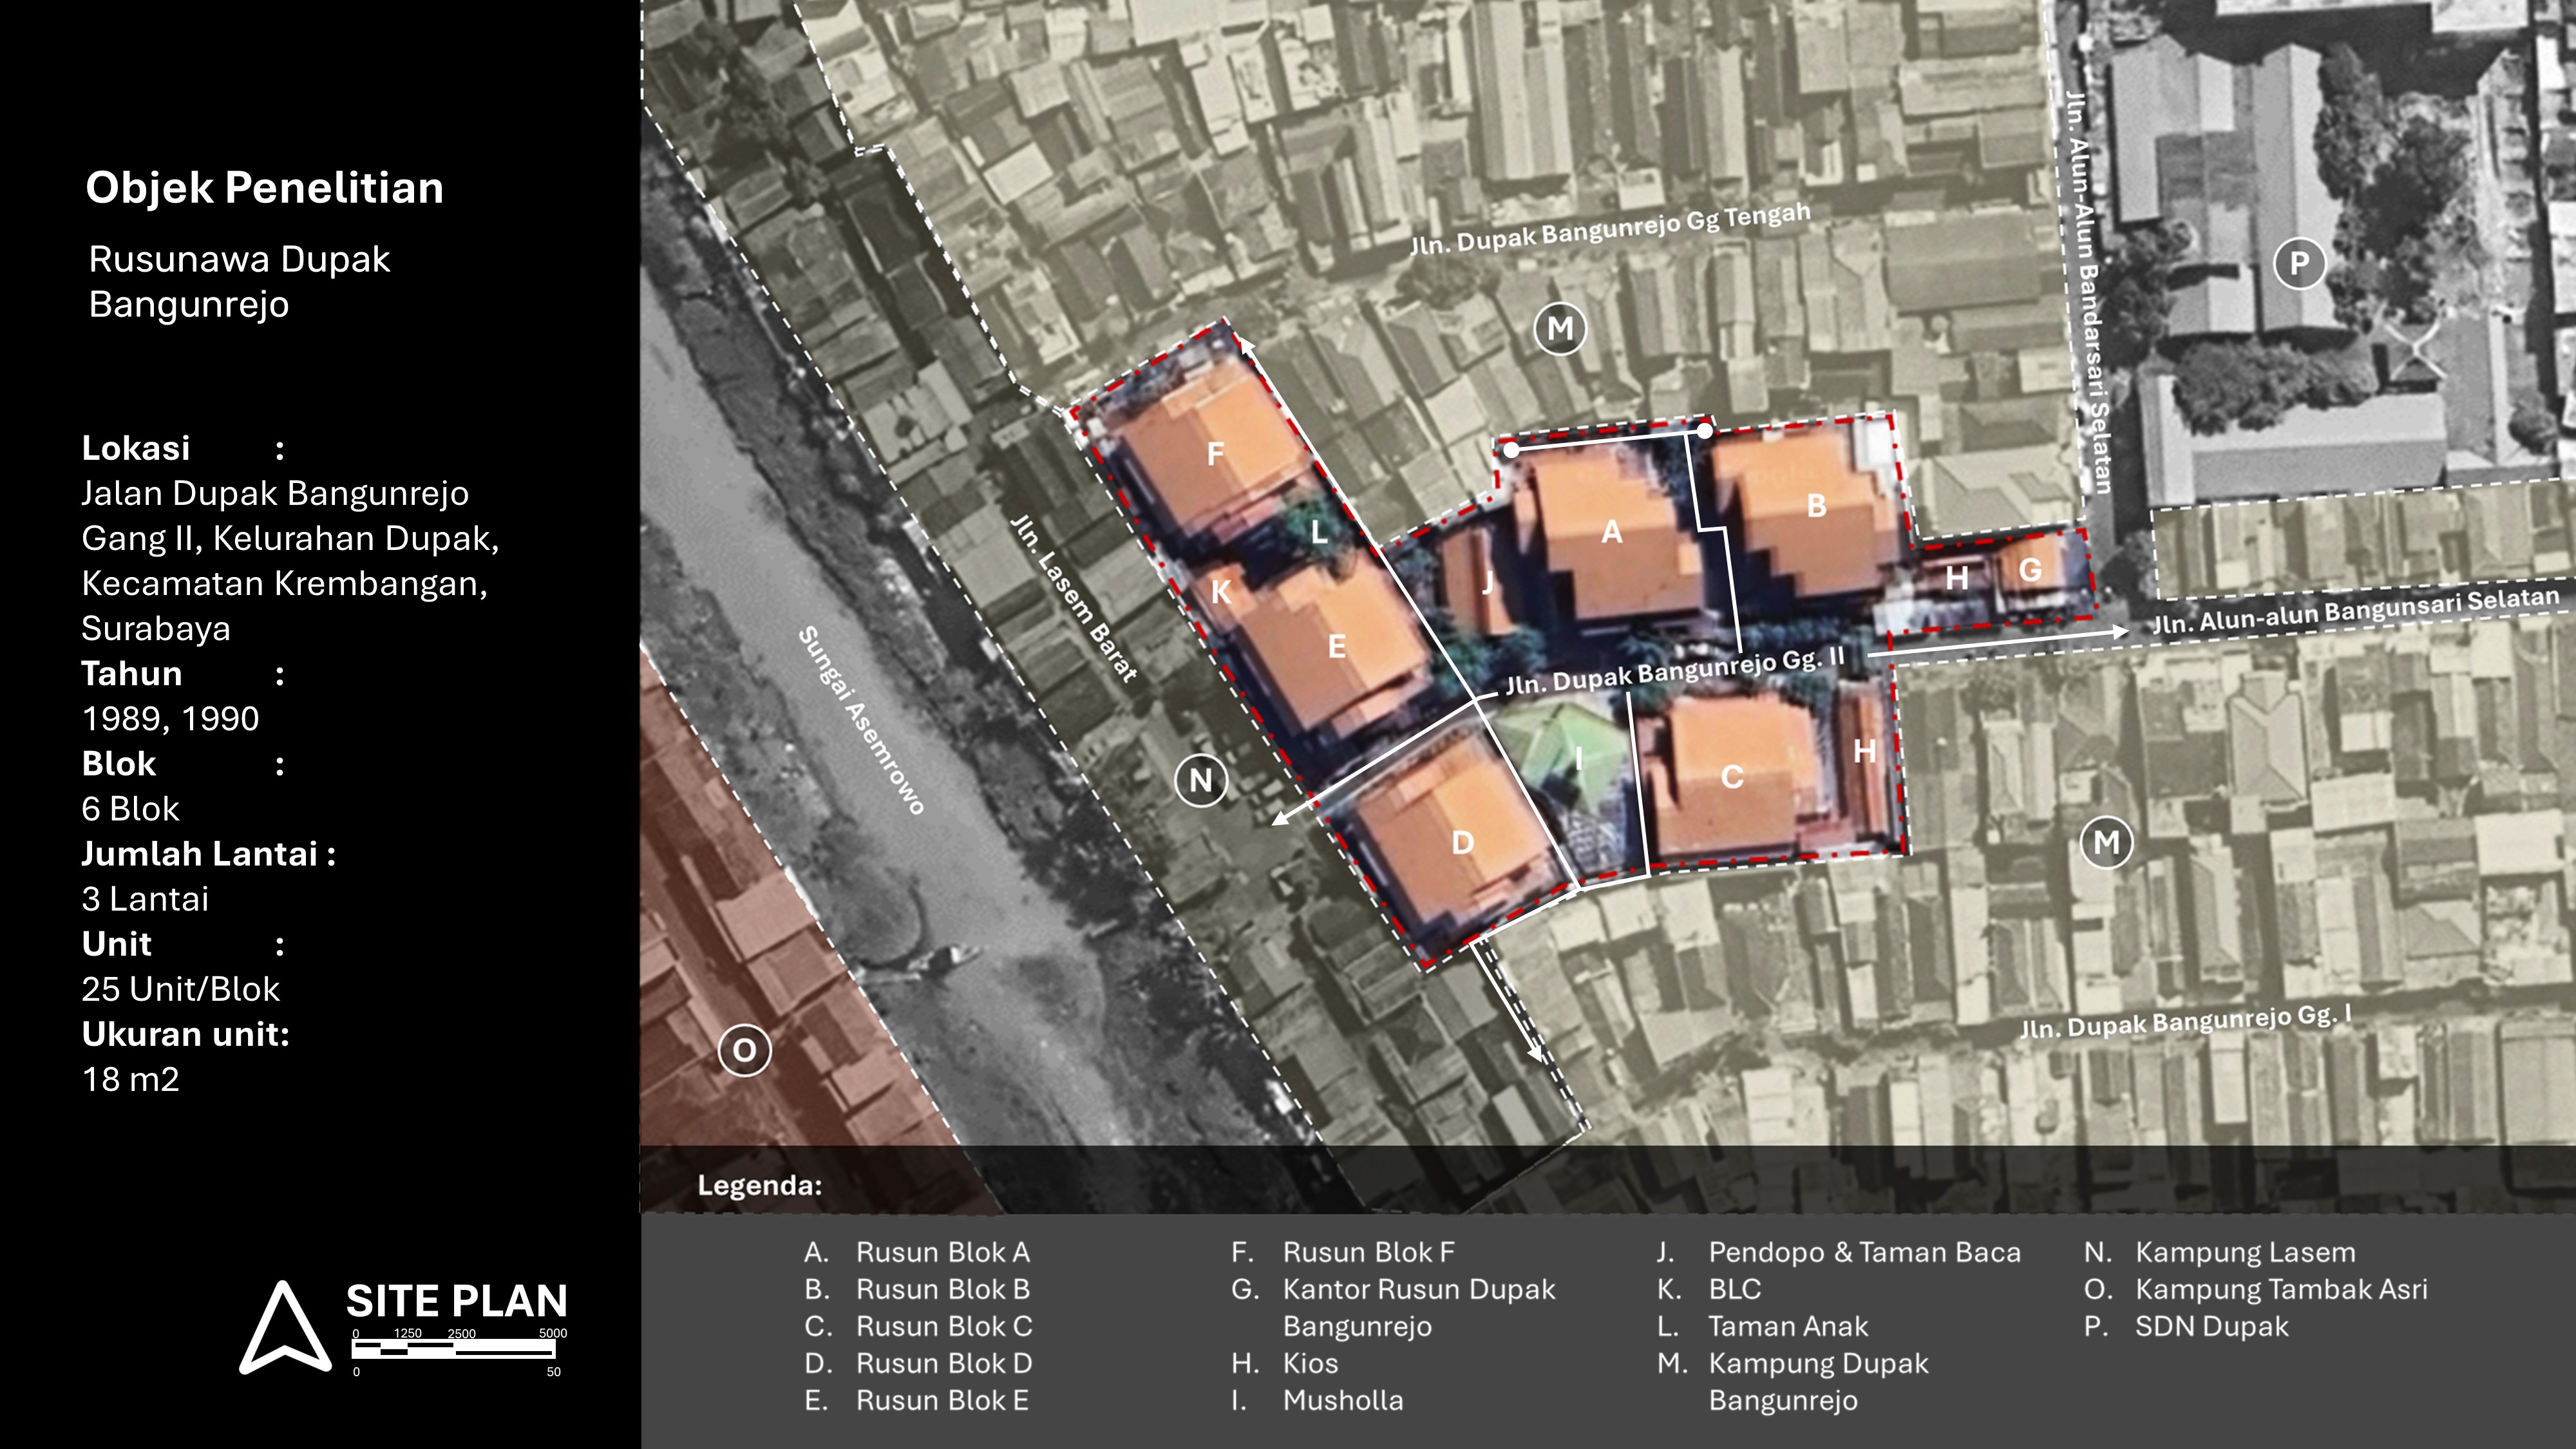
Task: Click the Legenda heading label
Action: pyautogui.click(x=759, y=1185)
